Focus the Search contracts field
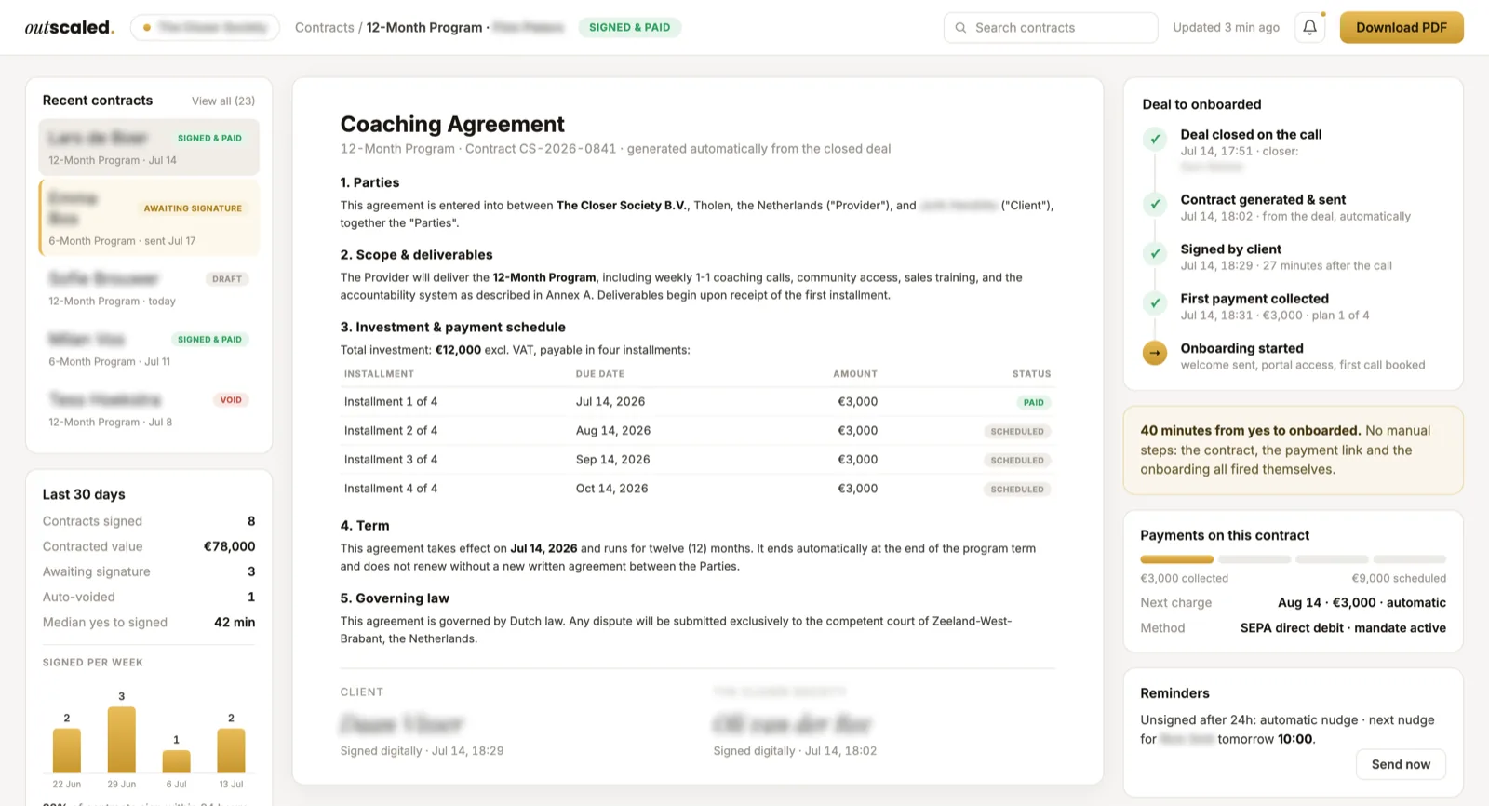Screen dimensions: 1489x806 point(1051,28)
